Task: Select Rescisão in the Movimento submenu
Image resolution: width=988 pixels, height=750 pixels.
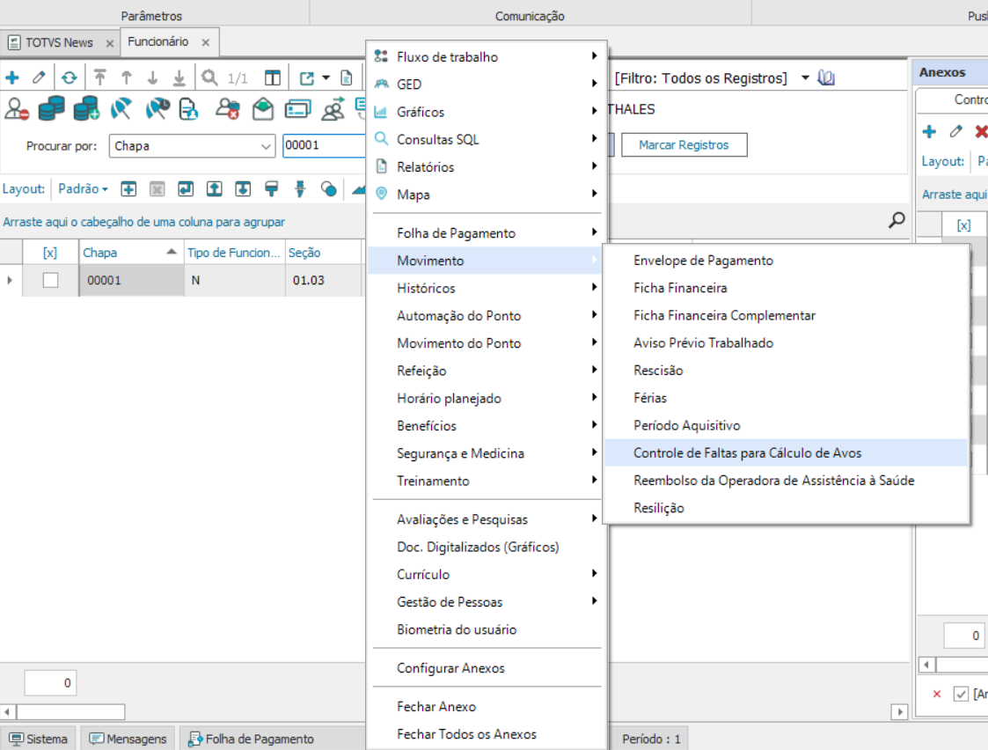Action: (786, 371)
